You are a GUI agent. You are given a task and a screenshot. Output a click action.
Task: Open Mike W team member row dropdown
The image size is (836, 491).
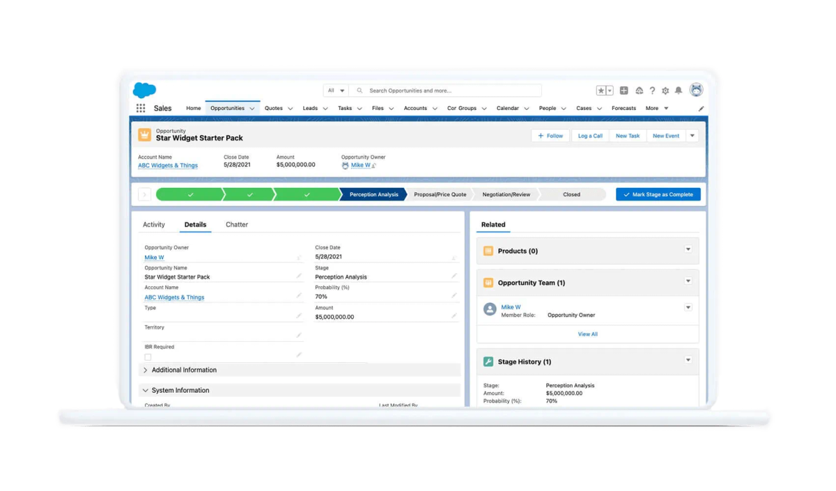(688, 307)
